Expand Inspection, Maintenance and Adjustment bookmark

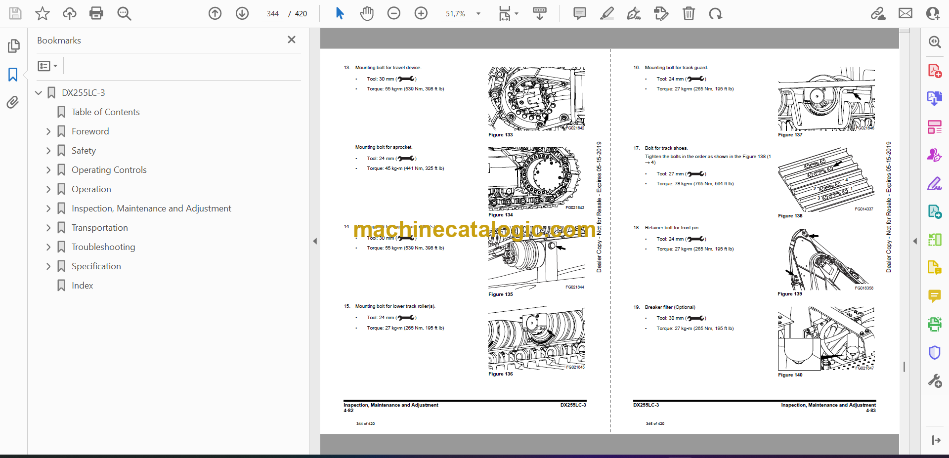pyautogui.click(x=48, y=208)
